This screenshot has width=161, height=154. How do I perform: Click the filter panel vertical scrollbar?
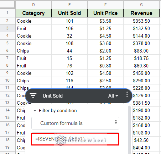click(129, 130)
